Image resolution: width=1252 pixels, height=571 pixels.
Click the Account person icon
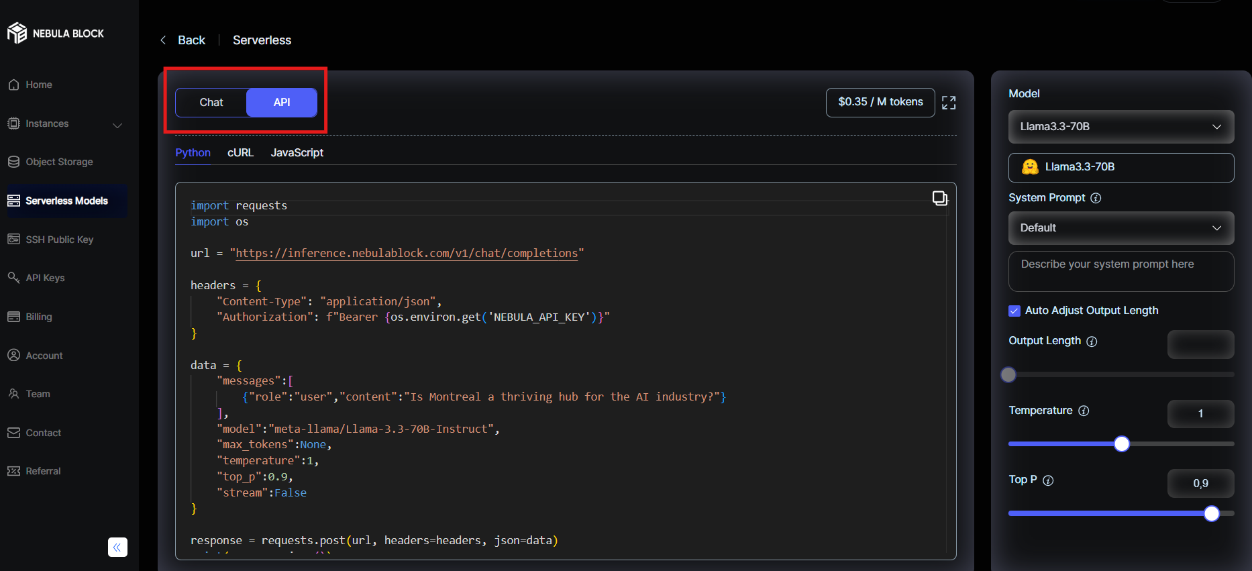tap(13, 355)
